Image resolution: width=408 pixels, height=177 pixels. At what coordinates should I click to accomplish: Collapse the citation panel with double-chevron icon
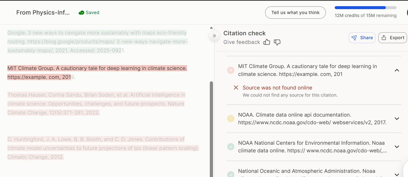click(214, 36)
